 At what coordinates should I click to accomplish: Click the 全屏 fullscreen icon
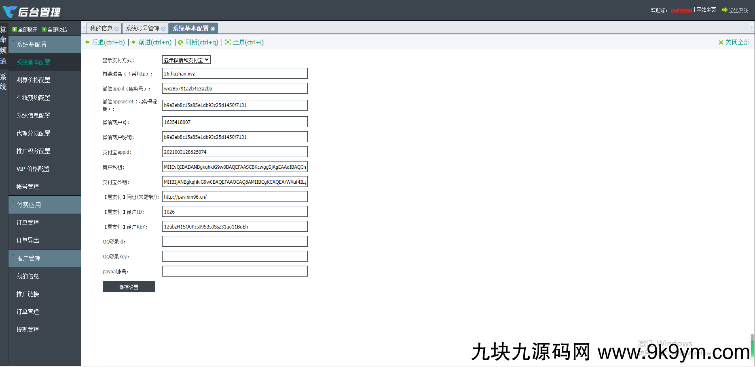coord(228,42)
